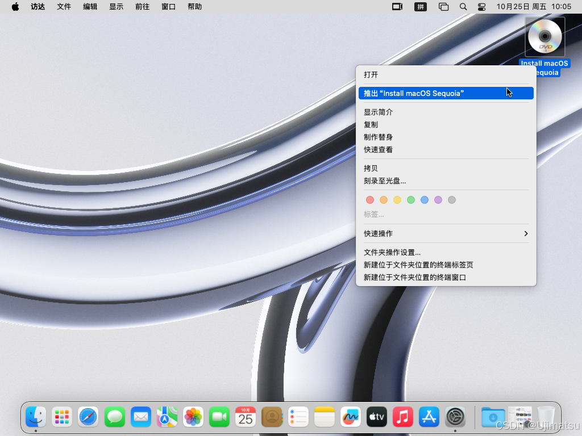Open the 显示 menu
The height and width of the screenshot is (436, 582).
(x=116, y=7)
